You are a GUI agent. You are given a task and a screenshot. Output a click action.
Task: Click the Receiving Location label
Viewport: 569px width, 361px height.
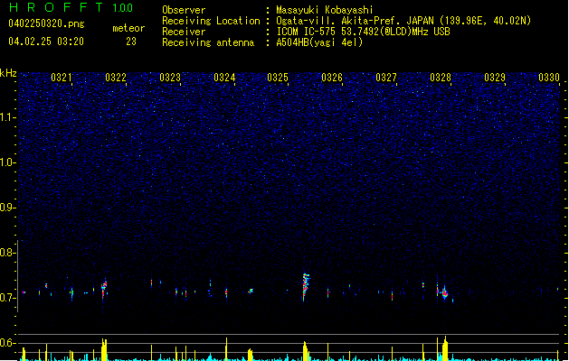pyautogui.click(x=211, y=21)
